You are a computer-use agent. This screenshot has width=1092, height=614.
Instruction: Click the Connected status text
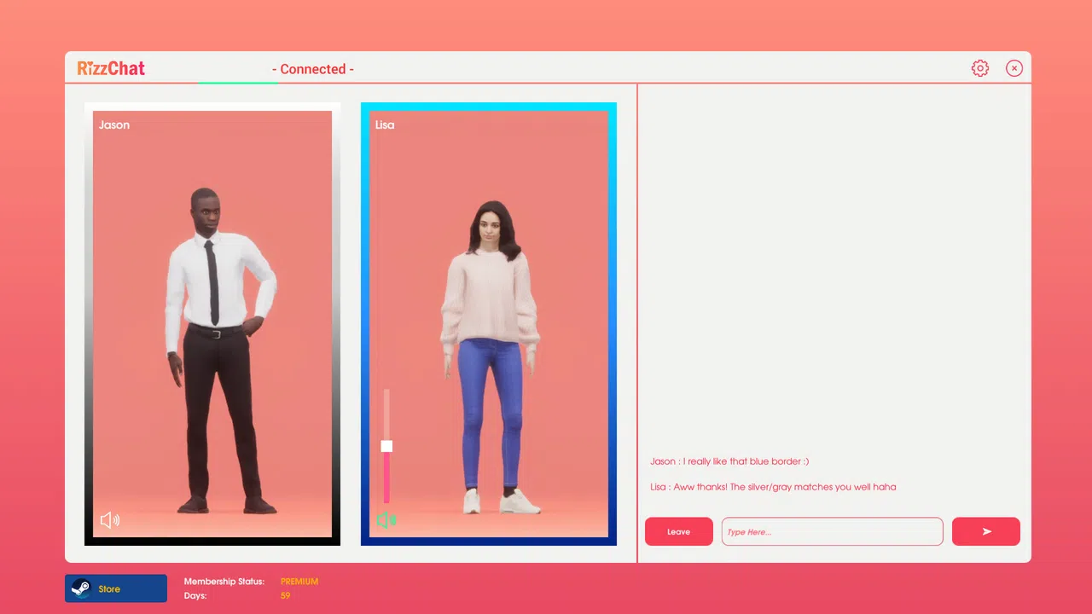pos(313,69)
